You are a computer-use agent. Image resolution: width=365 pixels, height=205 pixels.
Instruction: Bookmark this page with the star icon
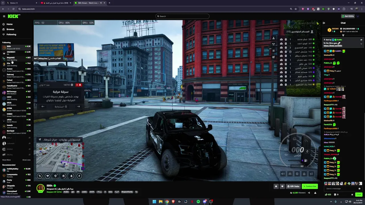pyautogui.click(x=296, y=9)
